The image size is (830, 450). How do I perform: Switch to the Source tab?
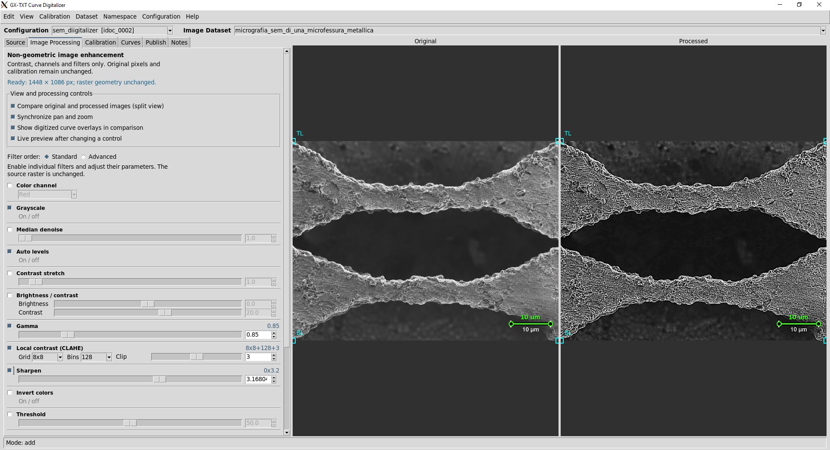(x=16, y=42)
